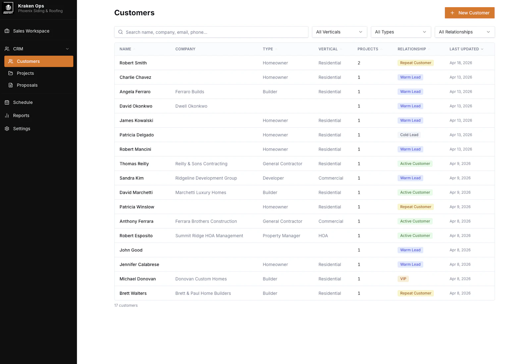Click the Reports bar chart icon
The width and height of the screenshot is (530, 364).
coord(7,116)
